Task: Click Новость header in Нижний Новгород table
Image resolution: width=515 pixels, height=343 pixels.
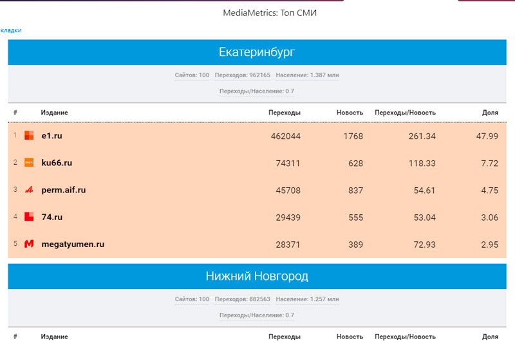Action: click(x=350, y=337)
